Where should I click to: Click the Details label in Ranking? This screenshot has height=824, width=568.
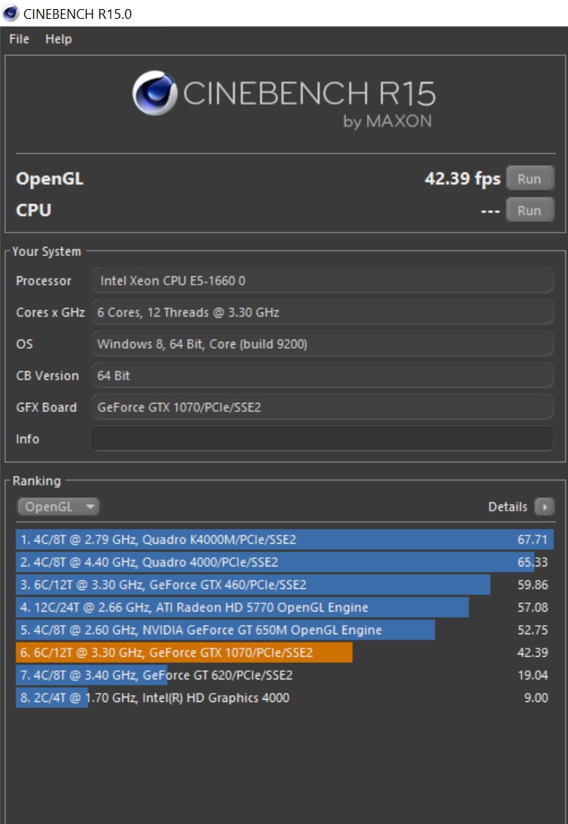tap(508, 507)
